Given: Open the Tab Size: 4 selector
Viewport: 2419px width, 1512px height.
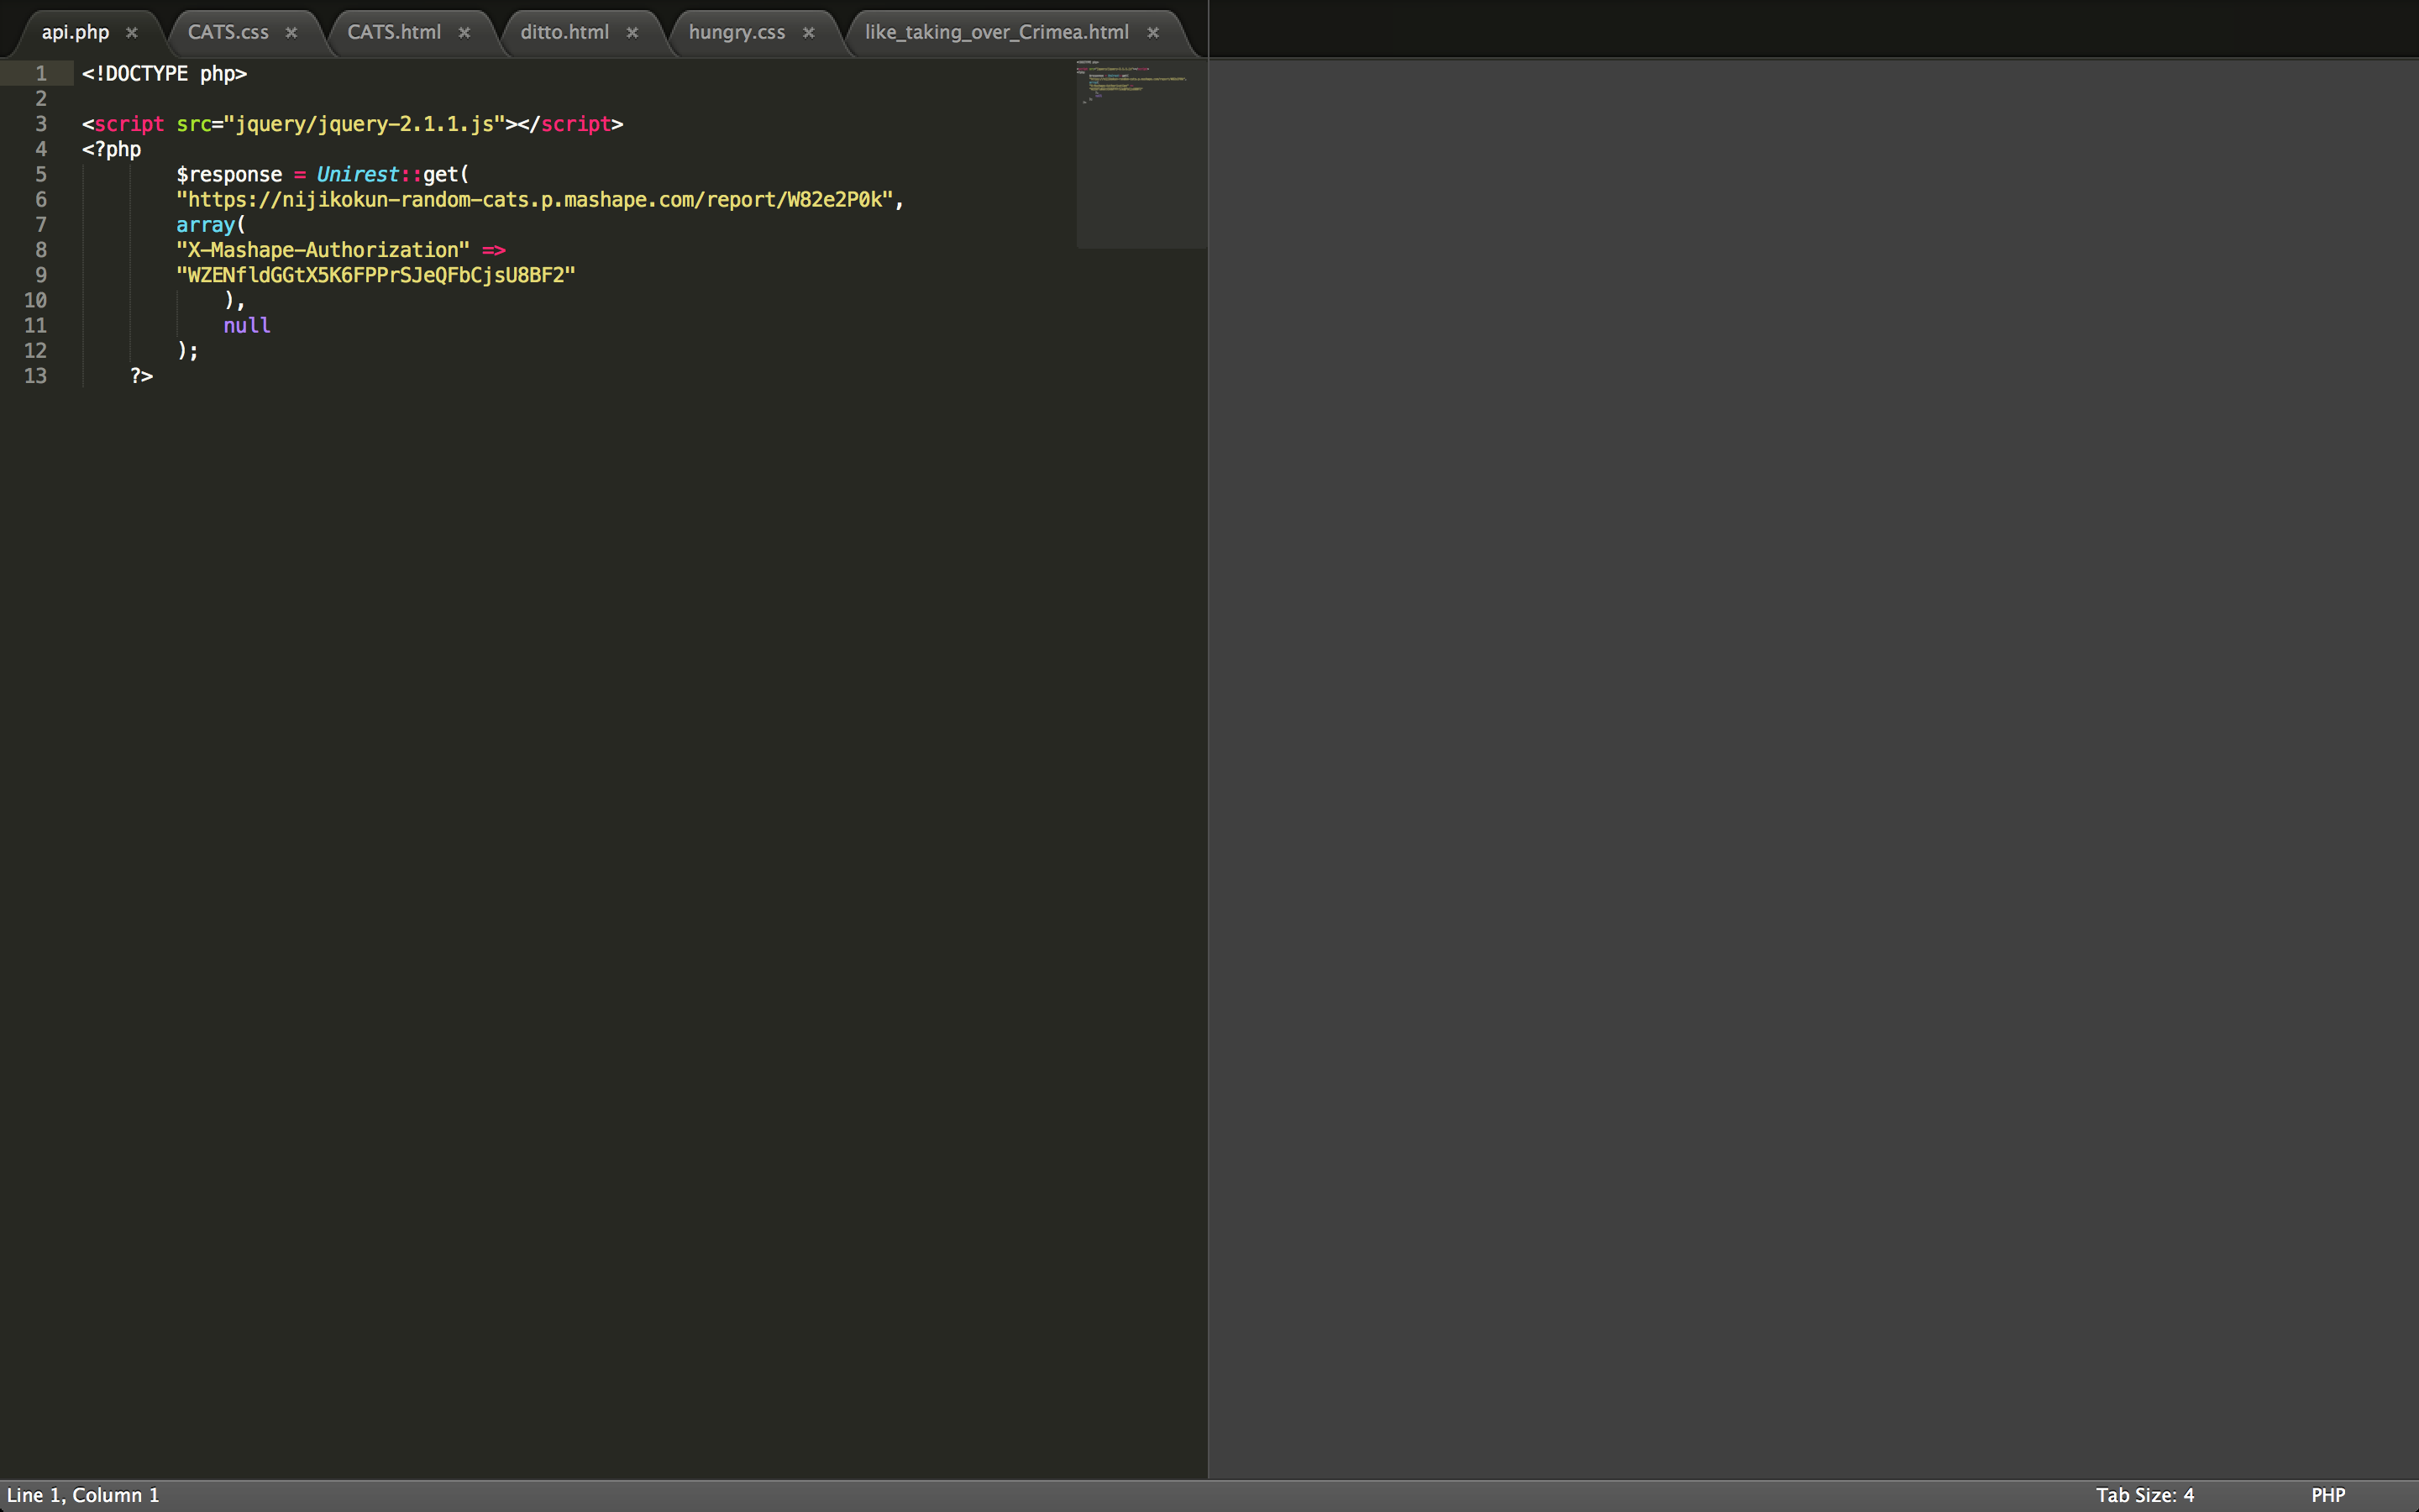Looking at the screenshot, I should click(x=2145, y=1495).
